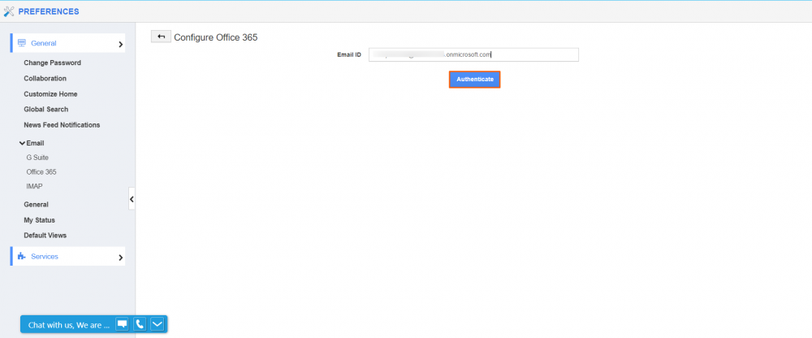812x338 pixels.
Task: Click the back arrow beside Configure Office 365
Action: coord(161,37)
